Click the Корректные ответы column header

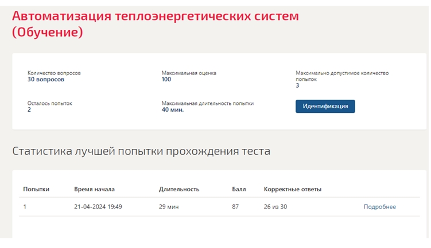coord(293,189)
